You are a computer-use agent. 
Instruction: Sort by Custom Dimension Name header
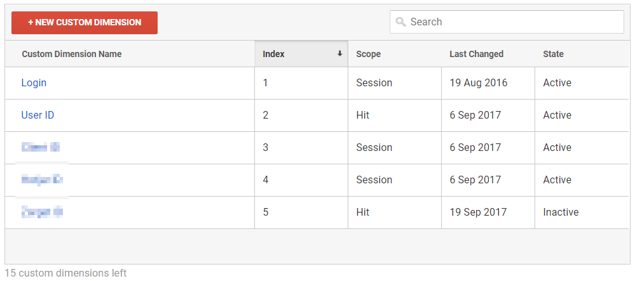tap(72, 54)
